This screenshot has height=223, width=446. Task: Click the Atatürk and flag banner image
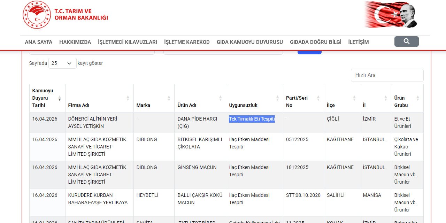tap(391, 15)
